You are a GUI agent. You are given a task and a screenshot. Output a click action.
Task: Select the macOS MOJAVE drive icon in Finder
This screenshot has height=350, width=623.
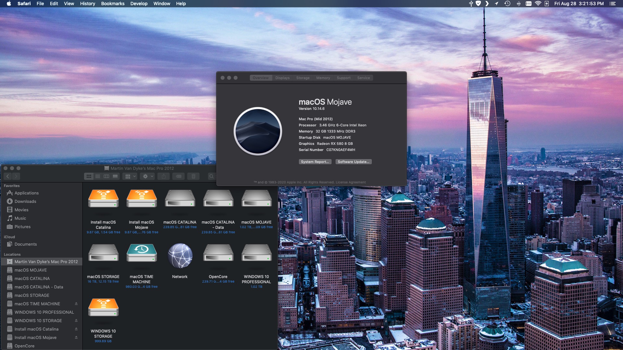point(256,199)
